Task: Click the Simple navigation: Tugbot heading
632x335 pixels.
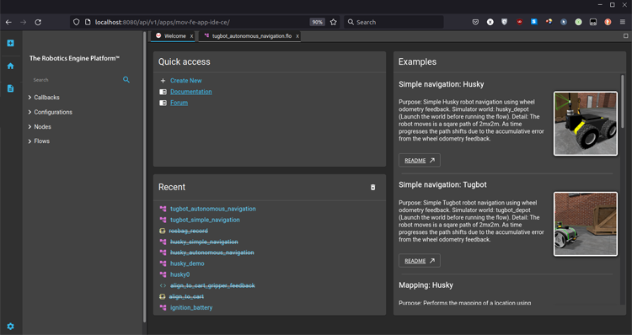Action: coord(442,185)
